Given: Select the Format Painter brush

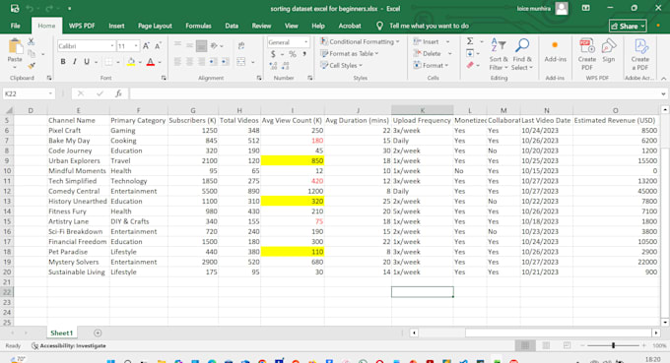Looking at the screenshot, I should tap(32, 65).
